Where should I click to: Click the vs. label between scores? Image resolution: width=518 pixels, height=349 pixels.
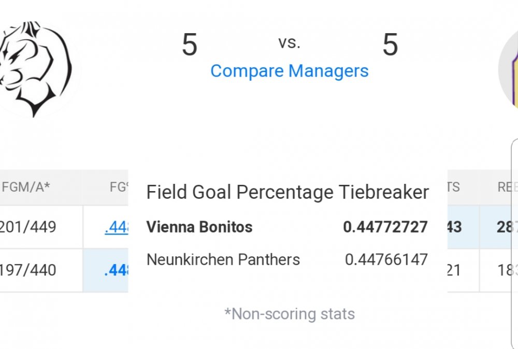(x=290, y=42)
